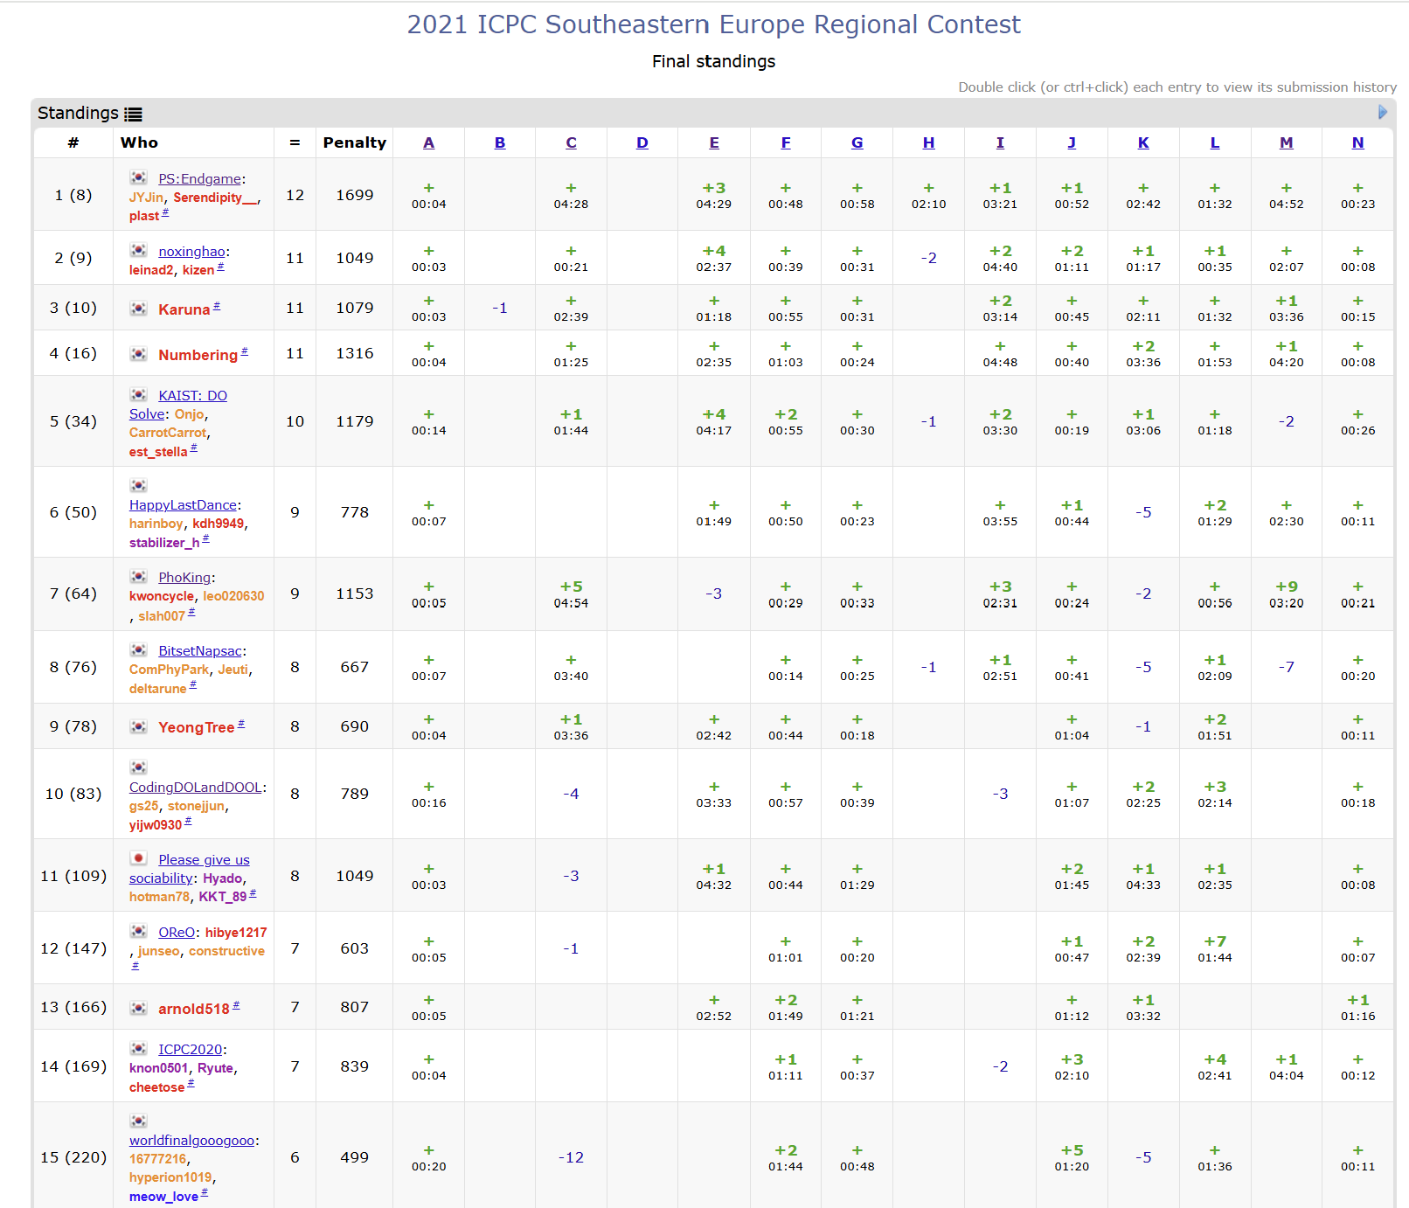
Task: Click member Serendipity__ name
Action: 216,198
